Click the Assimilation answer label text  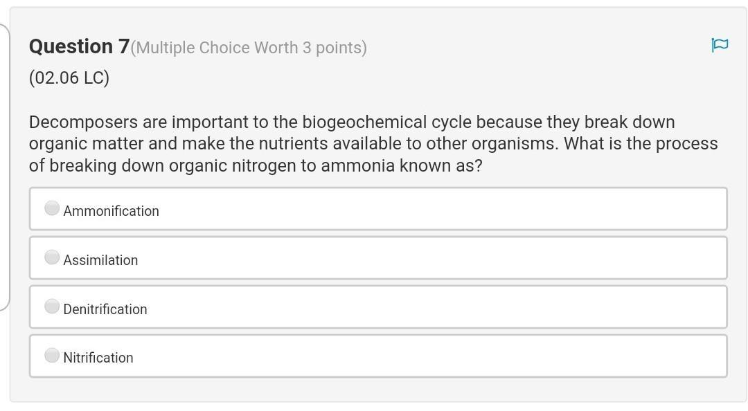[100, 260]
